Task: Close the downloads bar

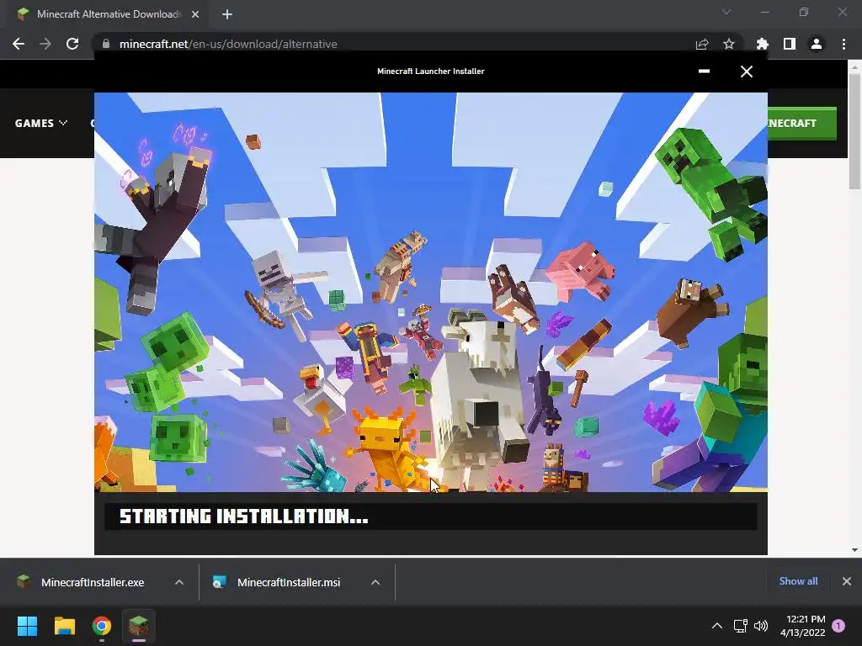Action: click(847, 581)
